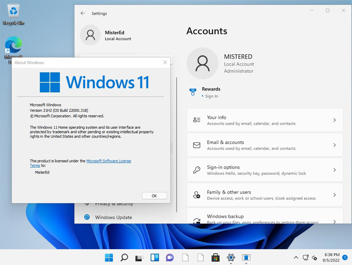Click the MisterEd profile avatar in sidebar
The width and height of the screenshot is (352, 265).
coord(90,35)
